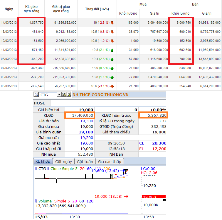Click the Giá dư bán value 19,300
The width and height of the screenshot is (222, 220).
pyautogui.click(x=87, y=121)
